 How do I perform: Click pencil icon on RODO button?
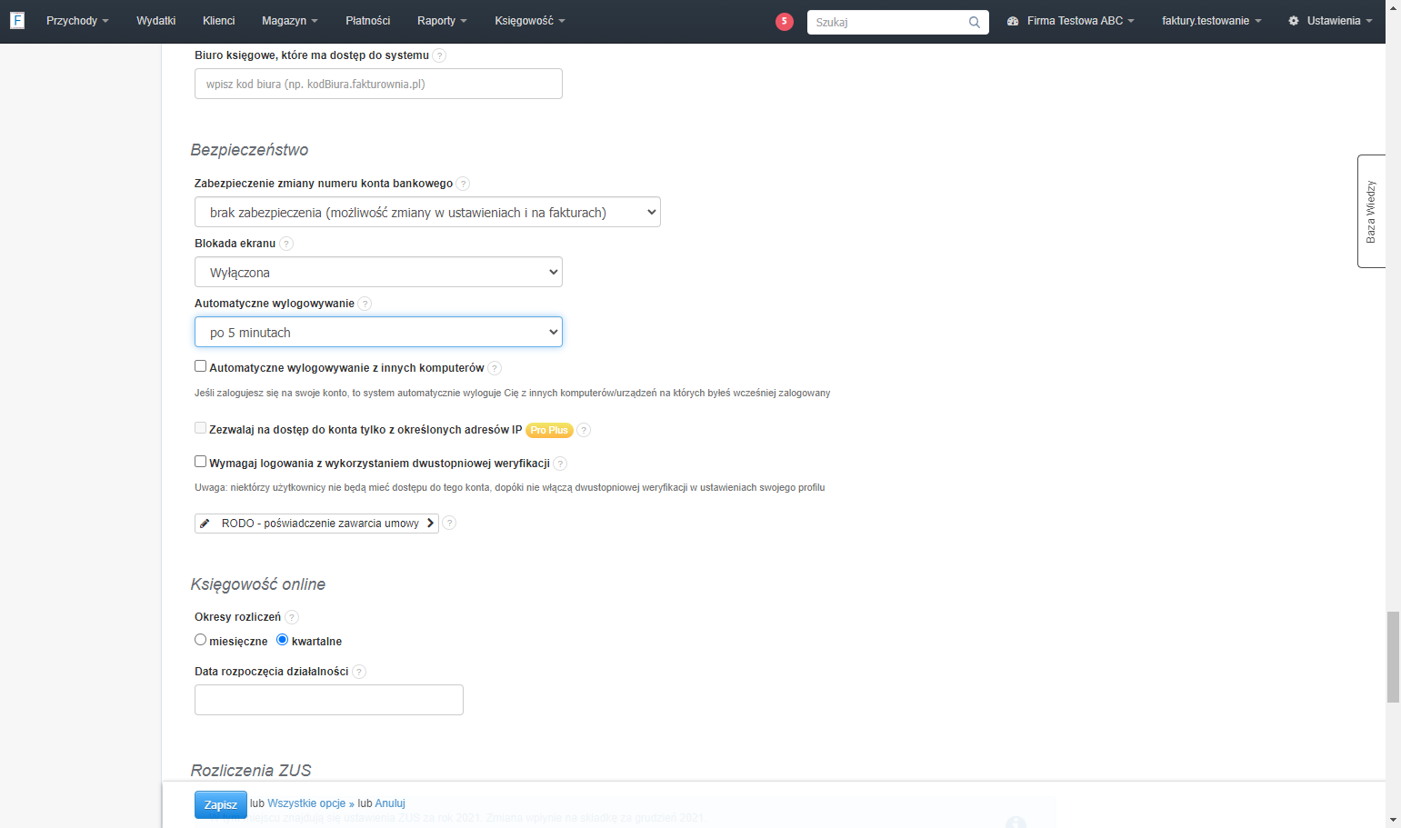tap(205, 524)
